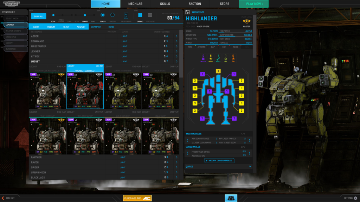Select the ECM hardpoint icon
Viewport: 360px width, 202px height.
(x=233, y=58)
